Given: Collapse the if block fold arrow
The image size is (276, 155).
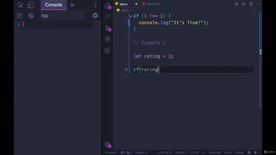Looking at the screenshot, I should point(131,16).
